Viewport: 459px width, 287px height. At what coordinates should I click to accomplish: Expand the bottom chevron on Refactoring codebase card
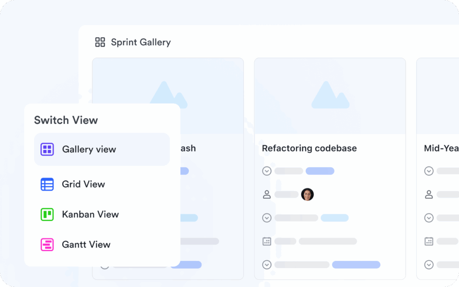point(267,265)
